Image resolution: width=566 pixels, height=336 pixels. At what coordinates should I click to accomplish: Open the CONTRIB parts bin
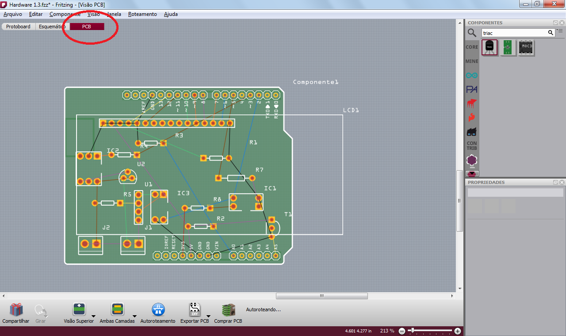coord(472,145)
